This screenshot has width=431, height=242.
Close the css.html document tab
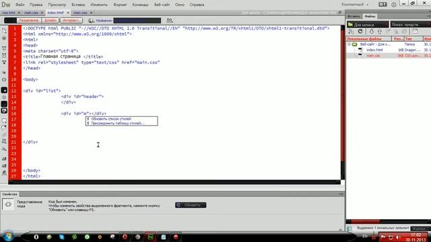tap(19, 13)
